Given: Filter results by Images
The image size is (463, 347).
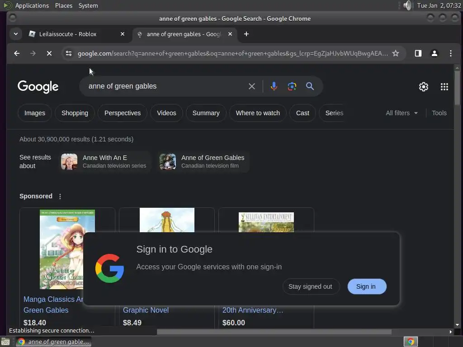Looking at the screenshot, I should coord(35,113).
